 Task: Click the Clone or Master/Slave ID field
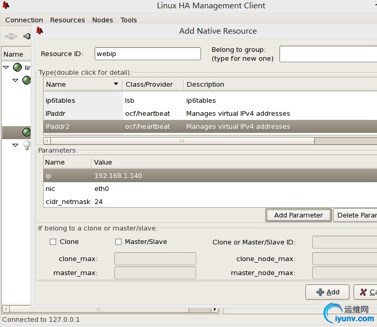[x=344, y=242]
